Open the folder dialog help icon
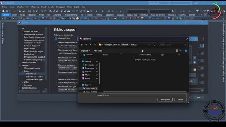 (x=186, y=51)
